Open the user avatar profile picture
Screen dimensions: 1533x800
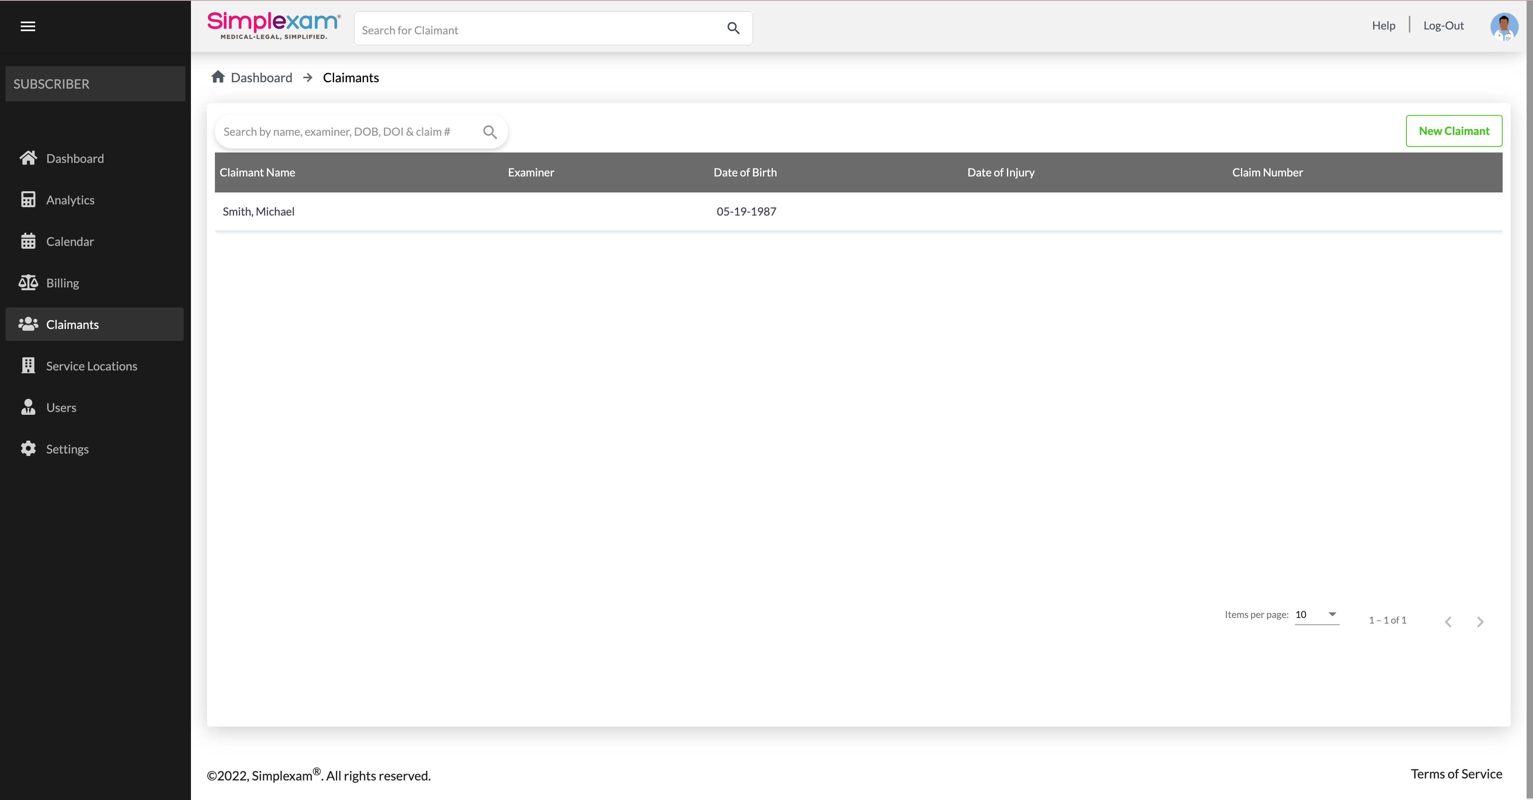[x=1503, y=27]
